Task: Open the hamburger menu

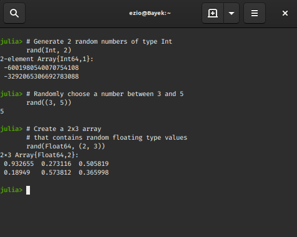Action: [x=255, y=13]
